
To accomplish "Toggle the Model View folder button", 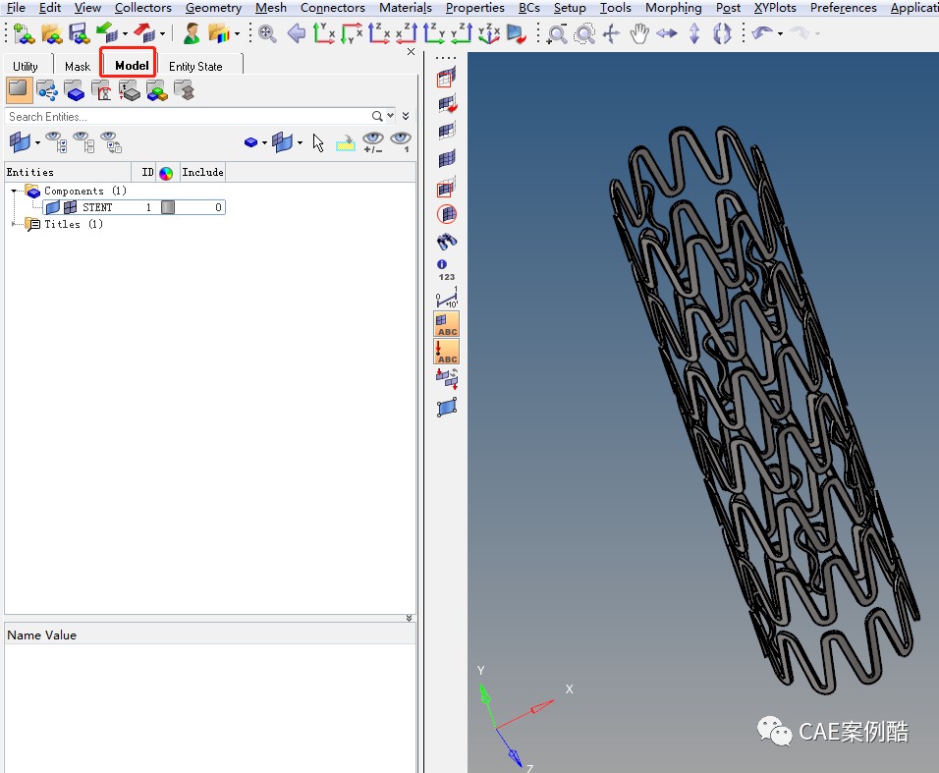I will click(20, 90).
